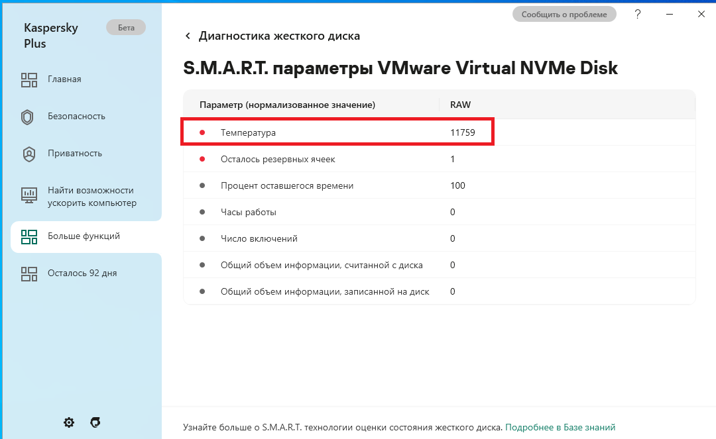Click the RAW value 1
Screen dimensions: 716x439
(453, 159)
